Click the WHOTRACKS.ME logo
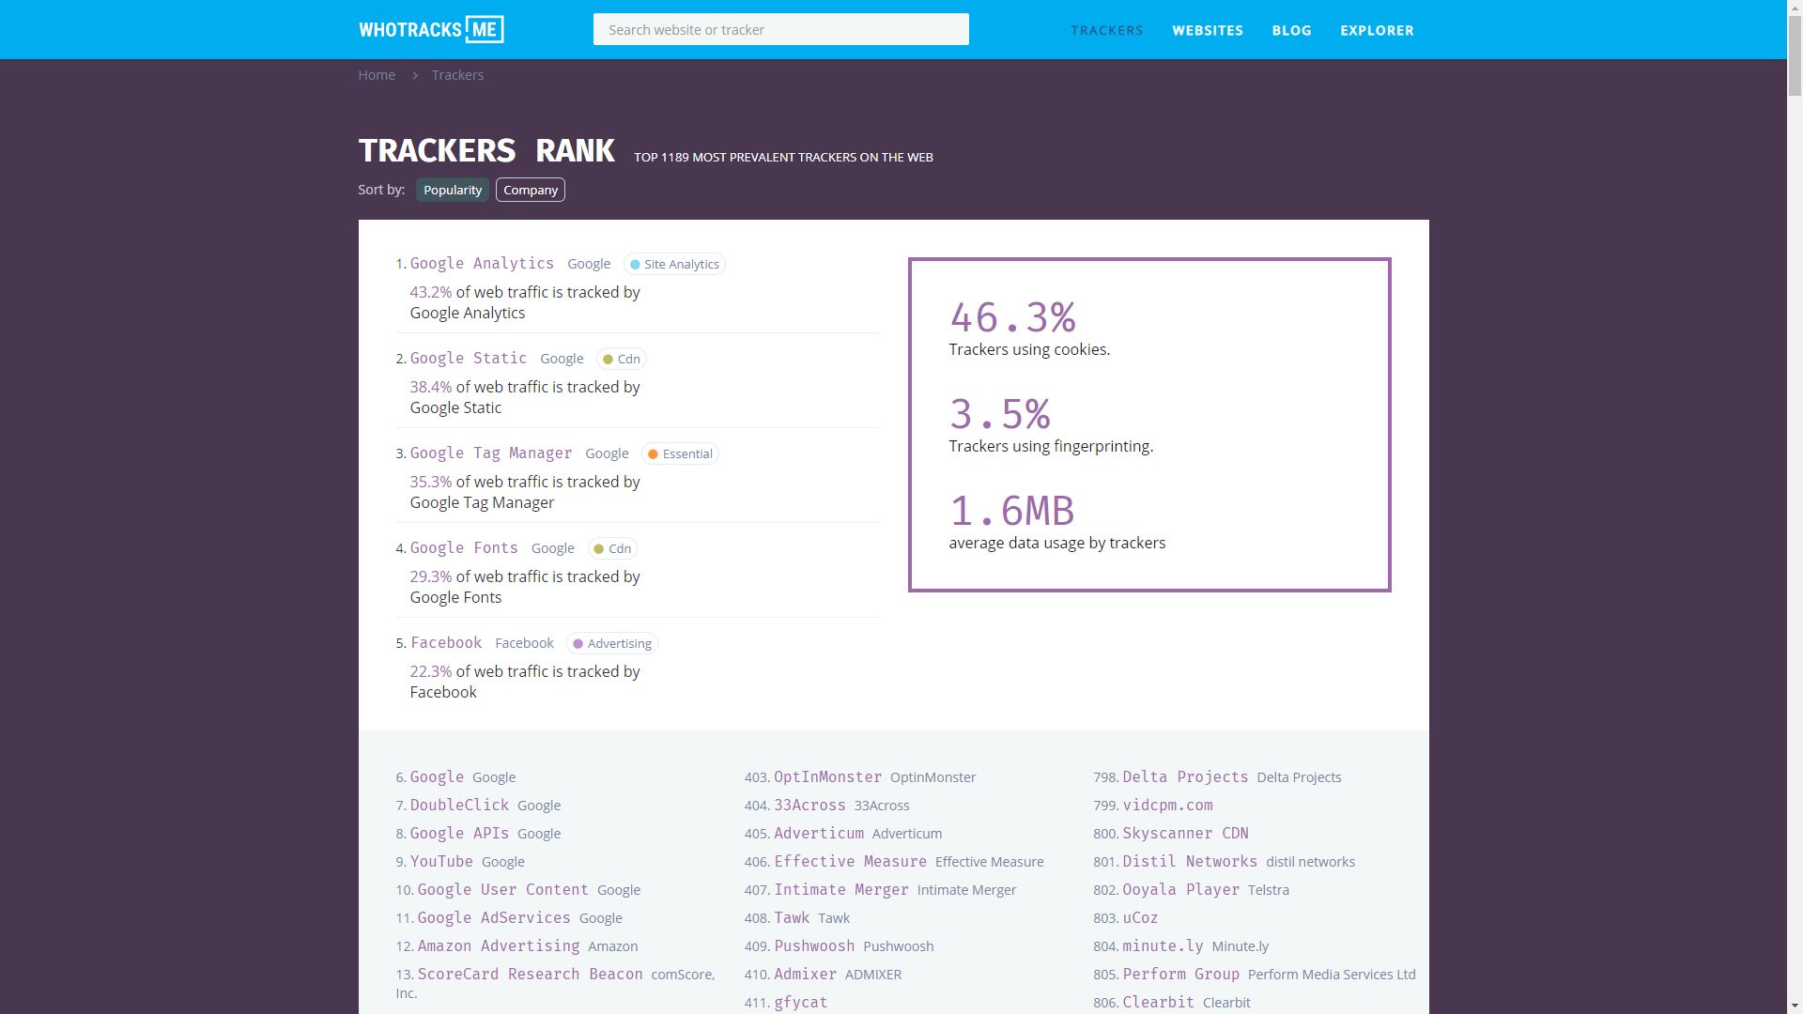Viewport: 1803px width, 1014px height. (x=429, y=29)
